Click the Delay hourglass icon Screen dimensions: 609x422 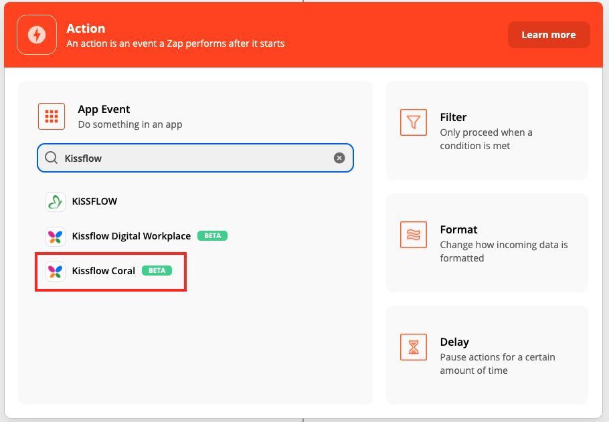414,347
